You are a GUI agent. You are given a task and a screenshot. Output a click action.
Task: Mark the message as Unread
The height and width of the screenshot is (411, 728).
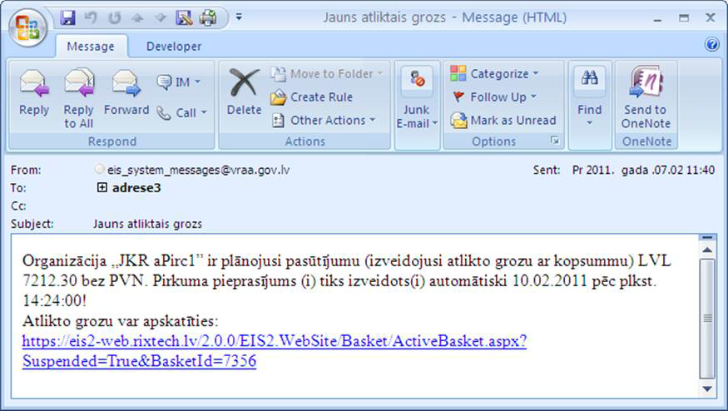(x=503, y=121)
